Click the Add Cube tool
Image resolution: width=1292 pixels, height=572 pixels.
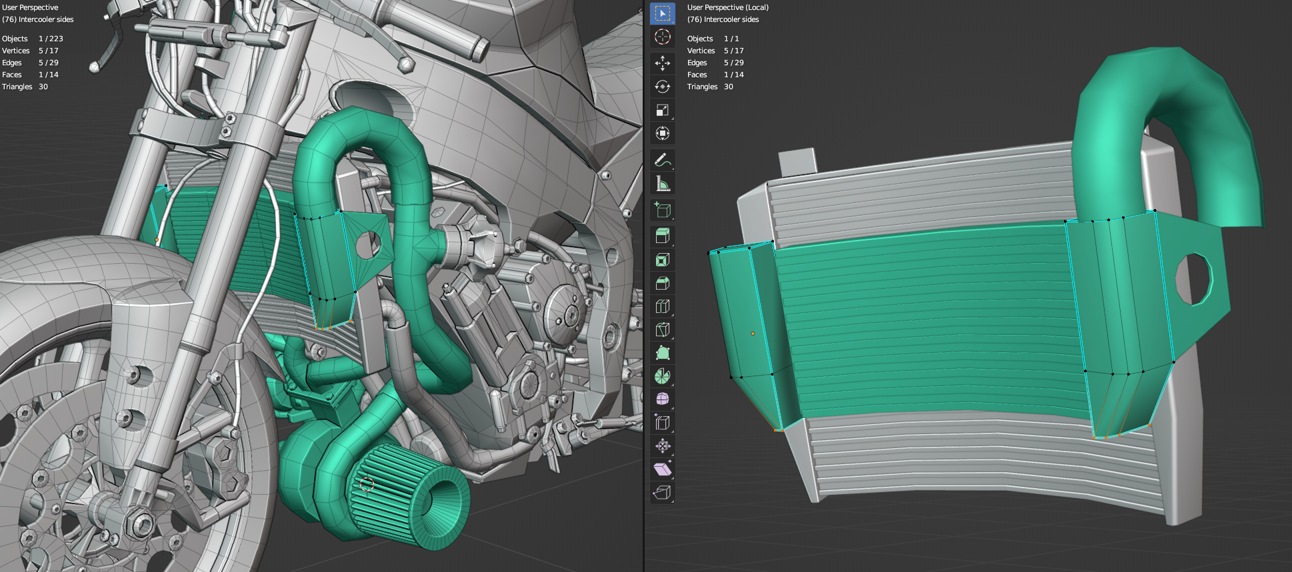(x=662, y=210)
